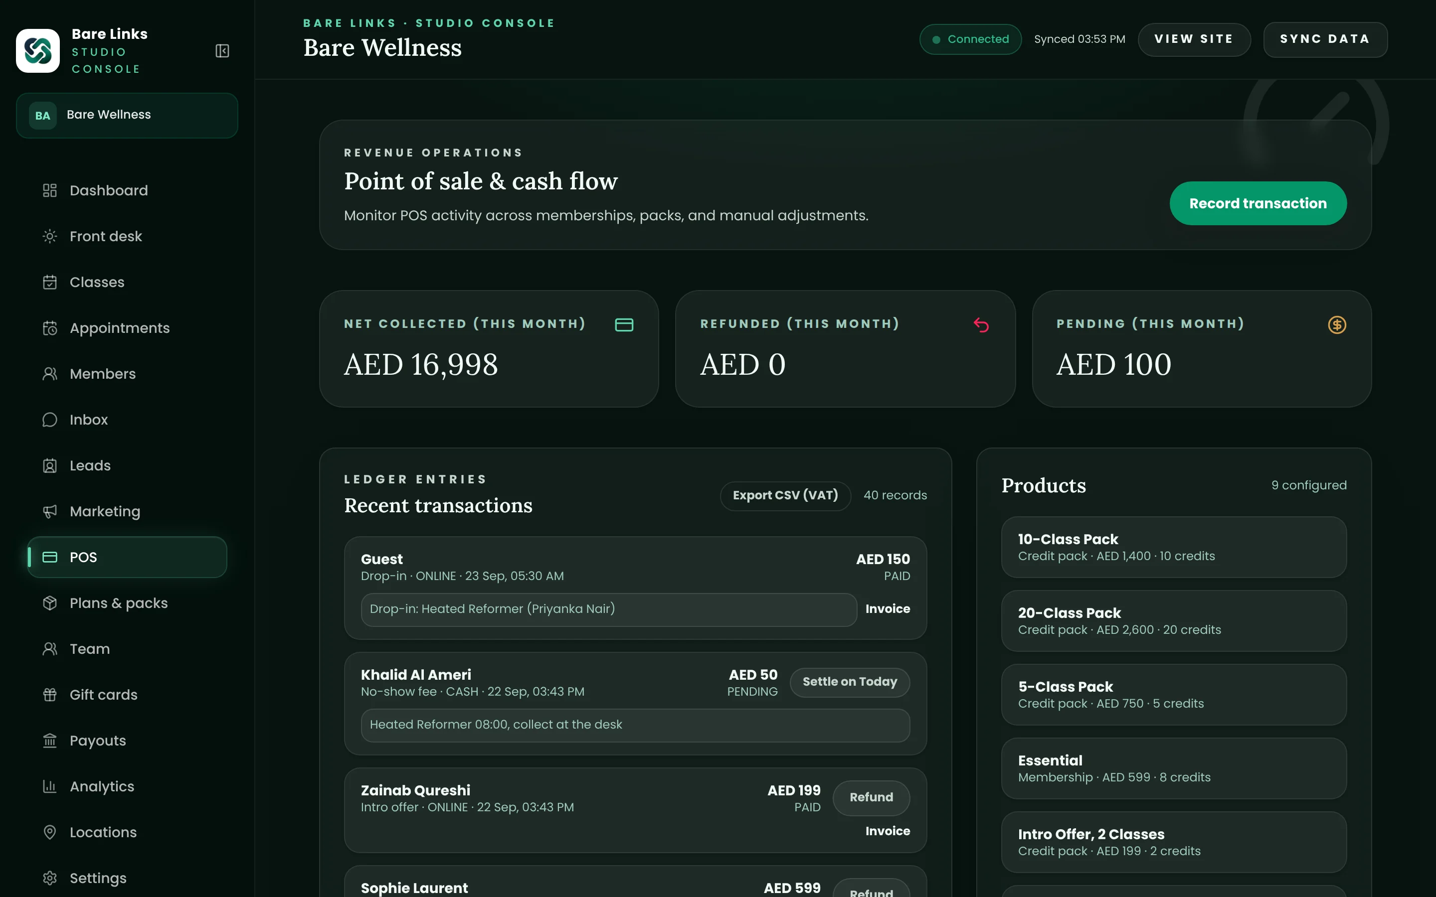Click the '9 configured' products text

click(x=1308, y=485)
